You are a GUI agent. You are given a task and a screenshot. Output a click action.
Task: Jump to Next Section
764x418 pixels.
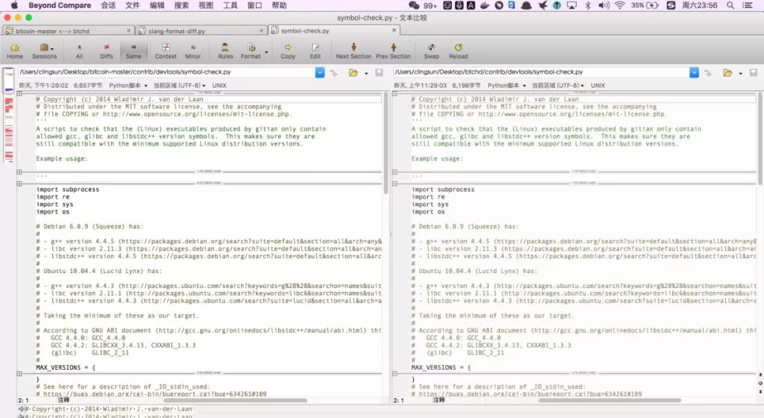tap(354, 51)
